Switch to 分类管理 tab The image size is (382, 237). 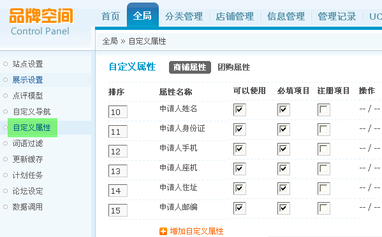(184, 17)
